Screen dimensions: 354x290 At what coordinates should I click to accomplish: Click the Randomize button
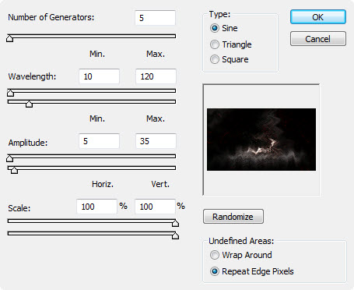(x=233, y=217)
